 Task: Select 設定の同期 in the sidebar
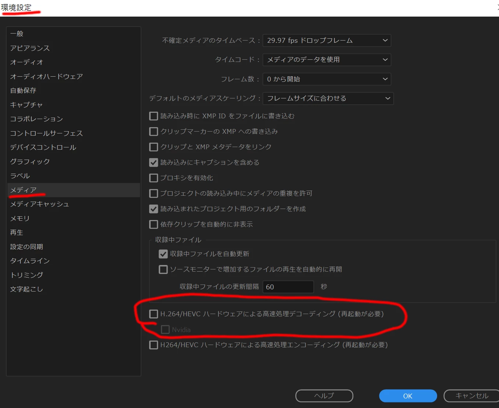tap(74, 247)
